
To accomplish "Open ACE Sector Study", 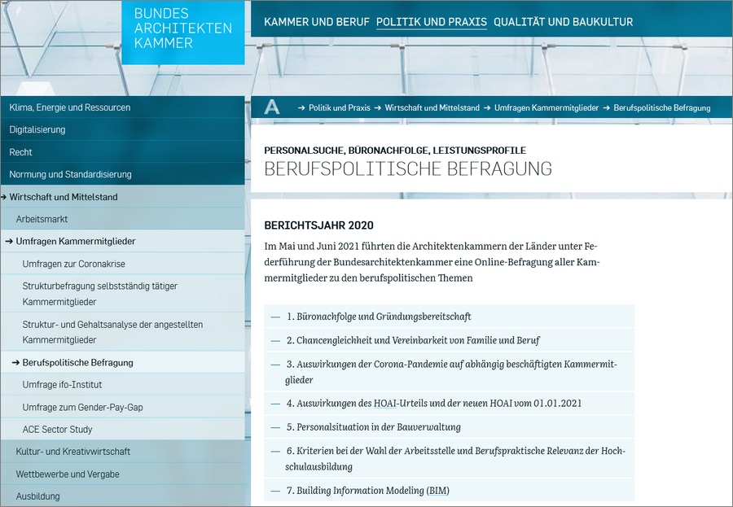I will (x=122, y=429).
